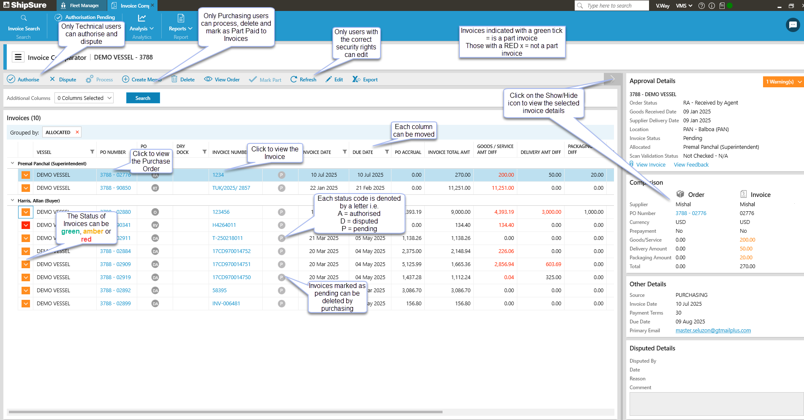Click the Authorise toolbar icon
804x420 pixels.
(11, 79)
